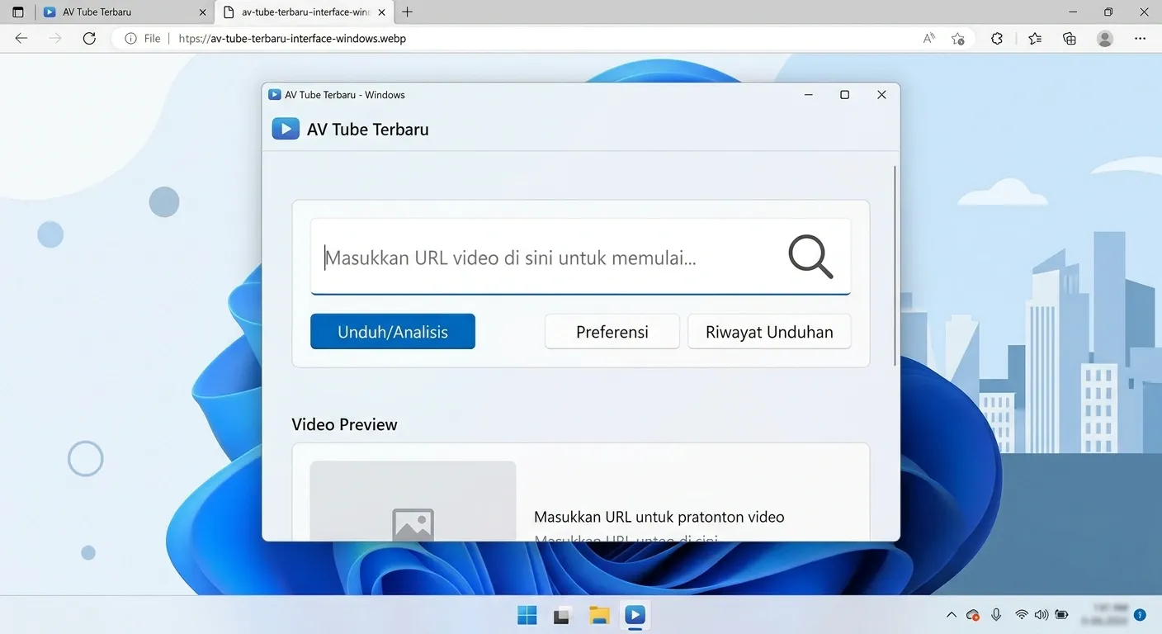The image size is (1162, 634).
Task: Click the video preview thumbnail placeholder
Action: coord(413,501)
